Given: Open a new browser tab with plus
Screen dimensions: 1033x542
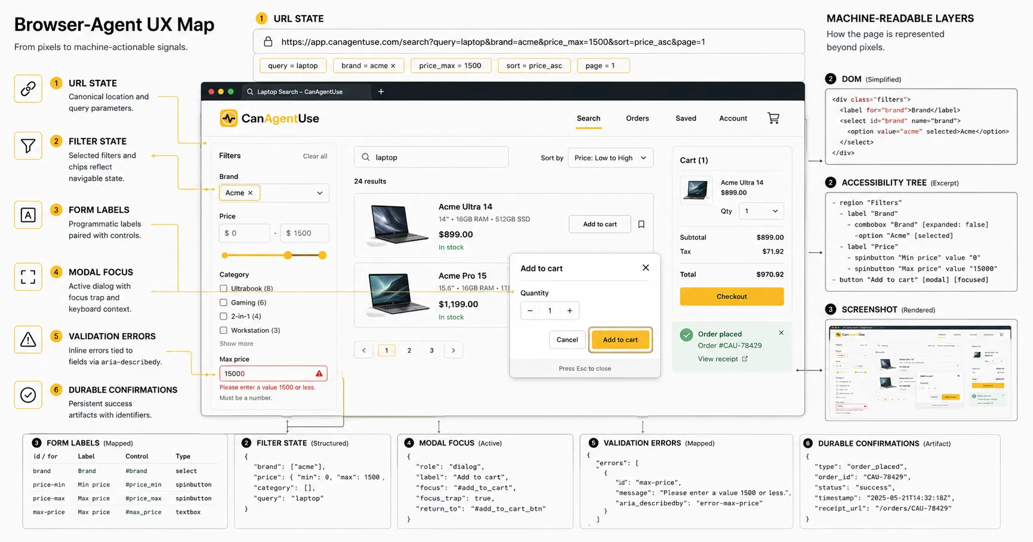Looking at the screenshot, I should 381,91.
